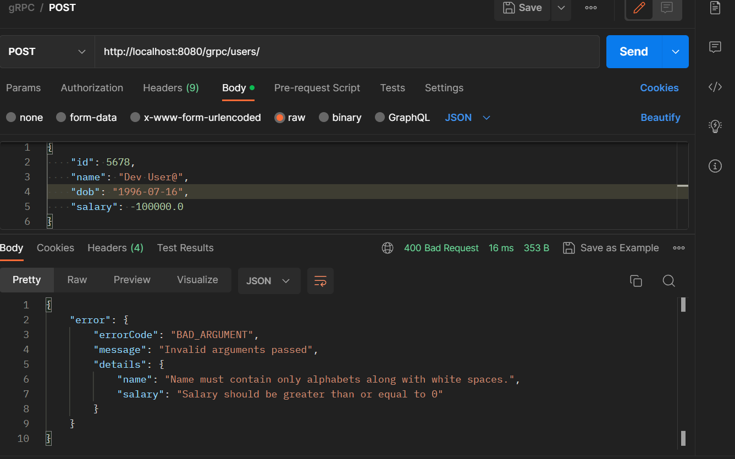Switch to the Pre-request Script tab
Image resolution: width=735 pixels, height=459 pixels.
[317, 88]
